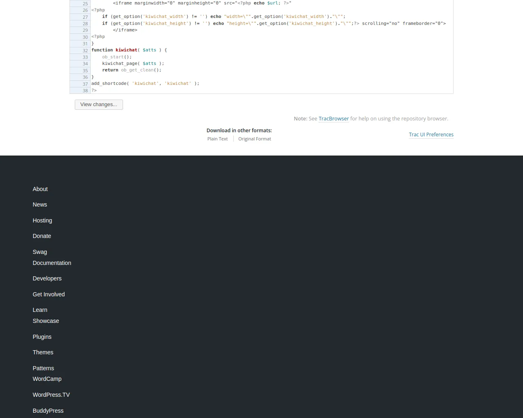
Task: Go to the Developers footer link
Action: pyautogui.click(x=47, y=278)
